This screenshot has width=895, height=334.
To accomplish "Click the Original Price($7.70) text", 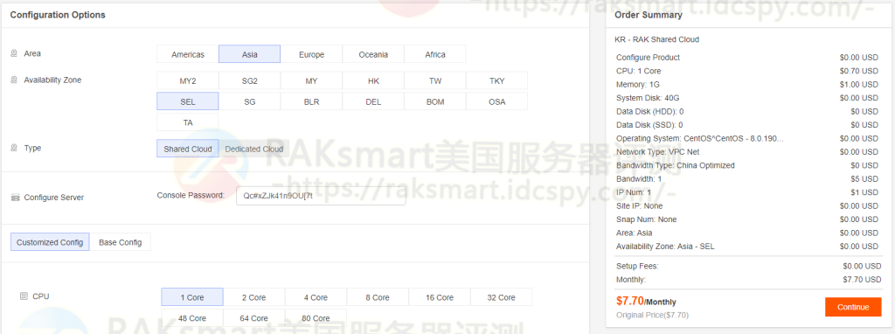I will 653,315.
